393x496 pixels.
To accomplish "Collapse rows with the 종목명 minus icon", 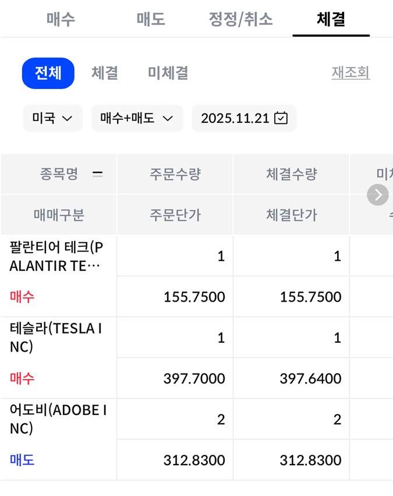I will (97, 174).
